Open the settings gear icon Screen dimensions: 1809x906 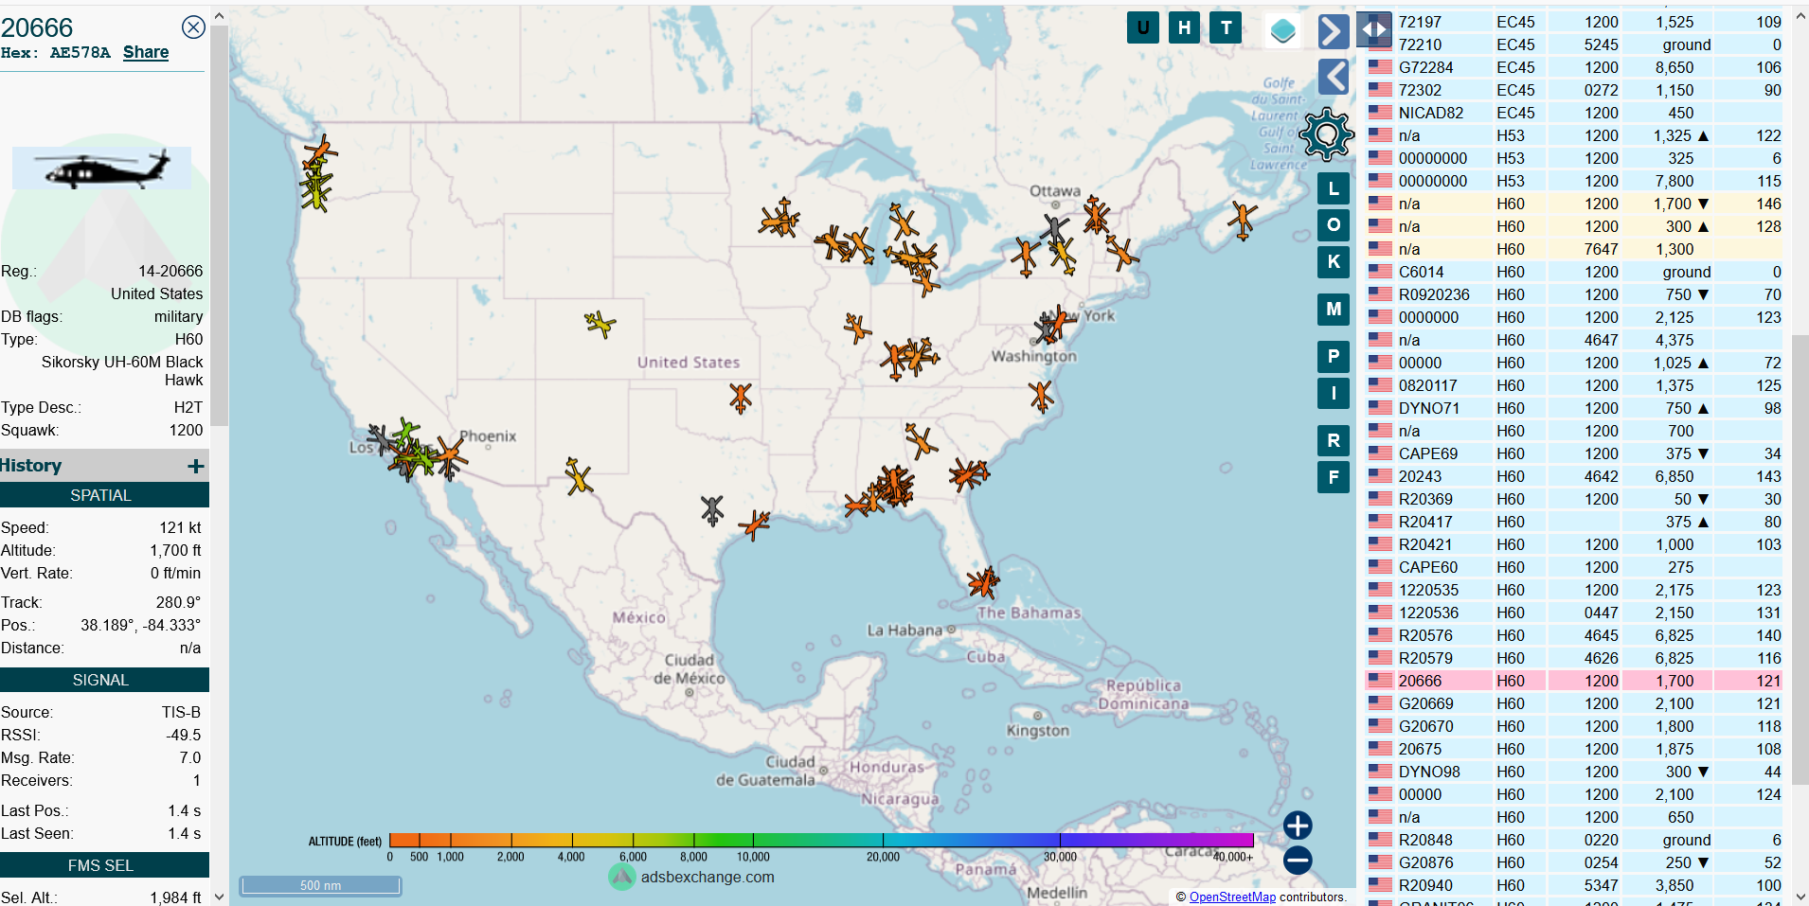pyautogui.click(x=1327, y=133)
